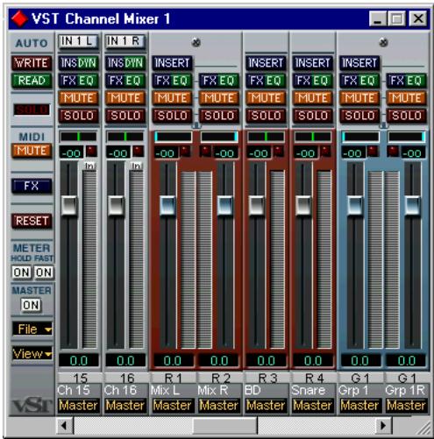434x439 pixels.
Task: Reset clip indicator on Grp 1 channel
Action: coord(373,152)
